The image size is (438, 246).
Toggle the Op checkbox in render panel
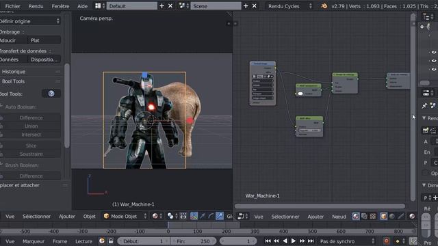(x=425, y=173)
